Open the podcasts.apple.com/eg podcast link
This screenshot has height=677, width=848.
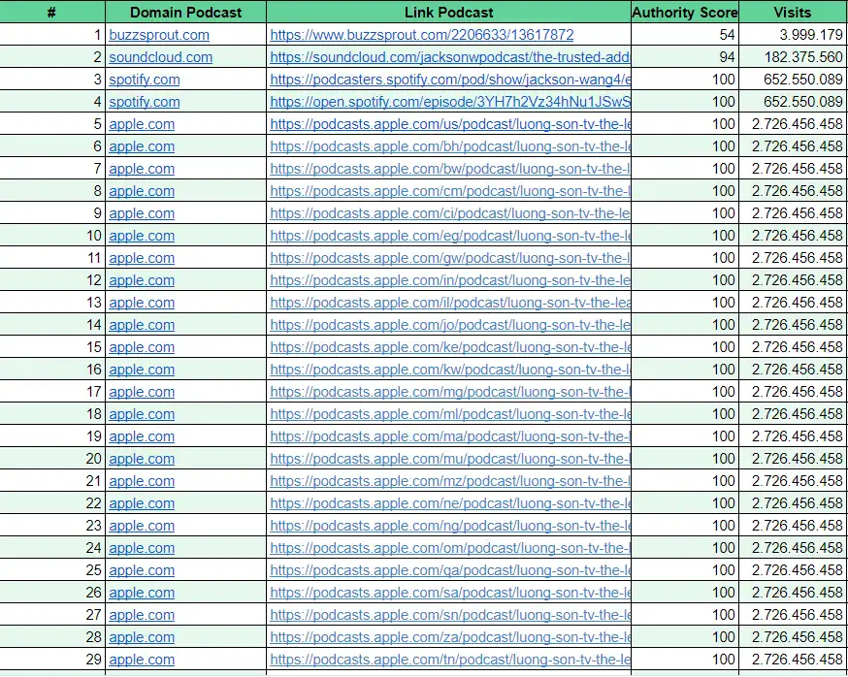click(450, 236)
